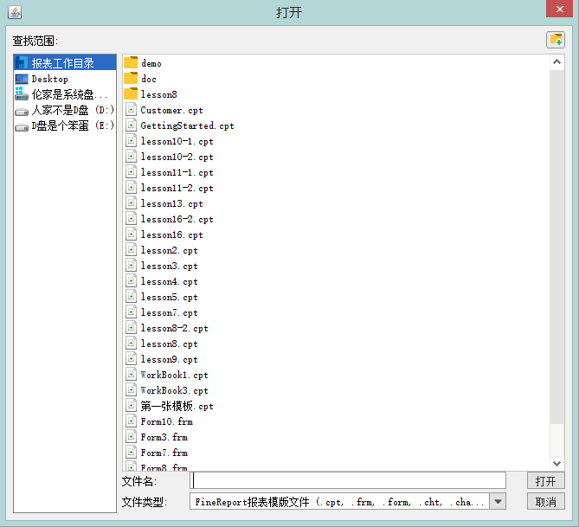Click the Customer.cpt file icon

[131, 110]
